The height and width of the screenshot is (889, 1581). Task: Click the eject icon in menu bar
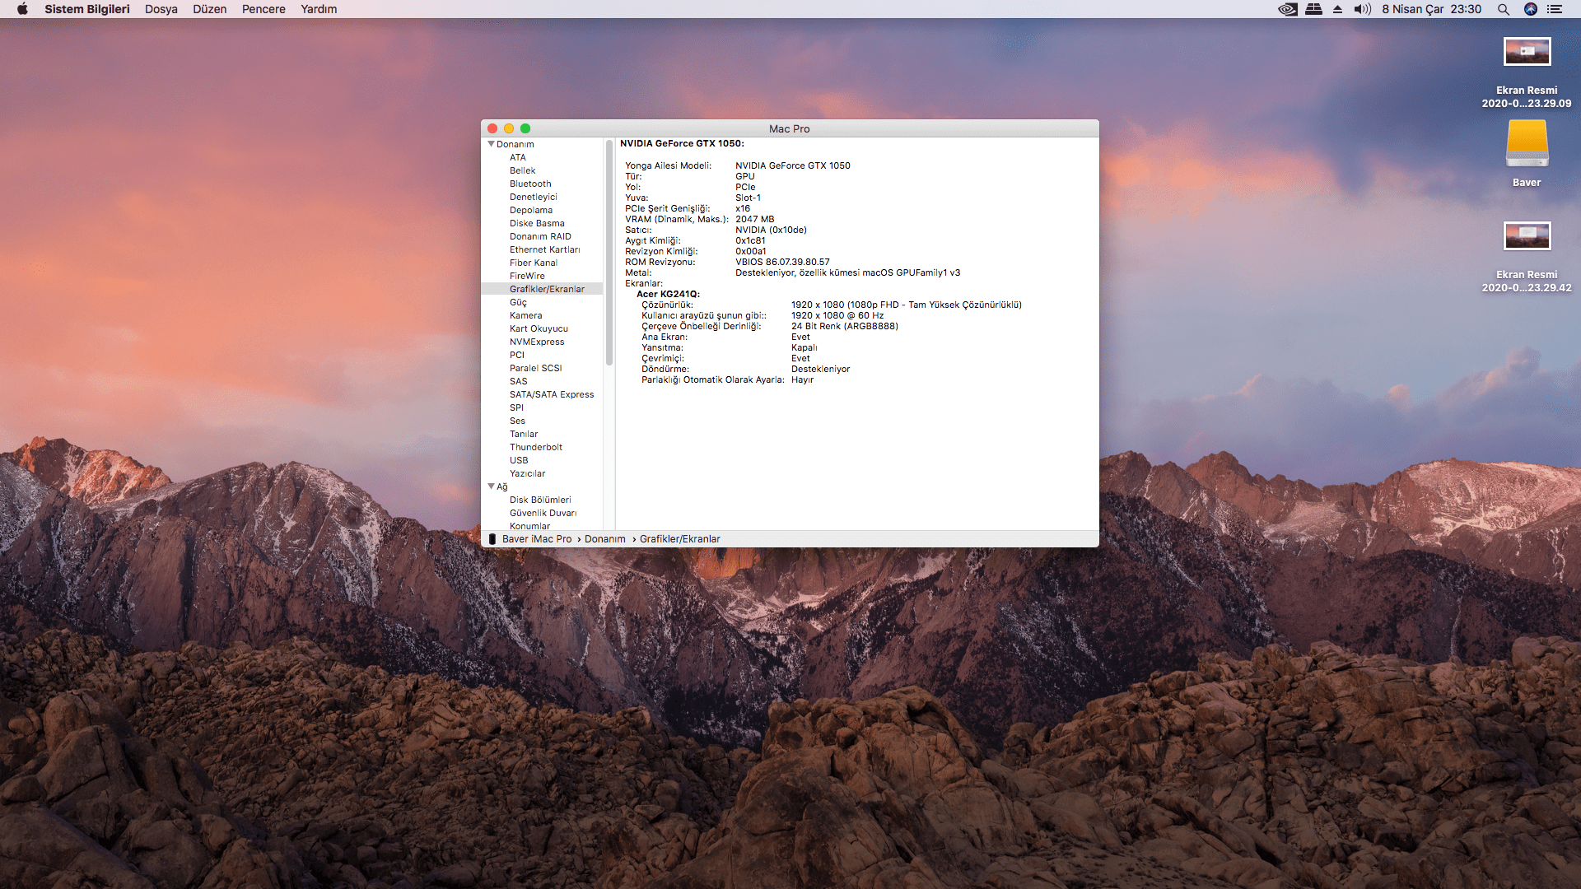coord(1337,9)
